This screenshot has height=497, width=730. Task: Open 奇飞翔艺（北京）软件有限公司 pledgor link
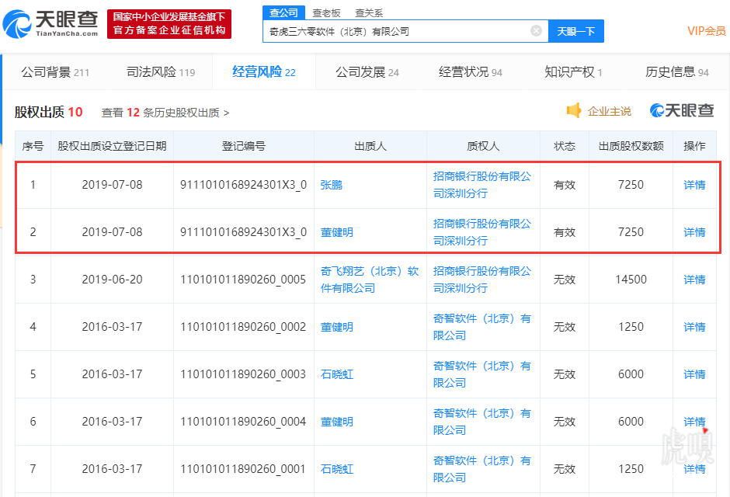(x=370, y=280)
